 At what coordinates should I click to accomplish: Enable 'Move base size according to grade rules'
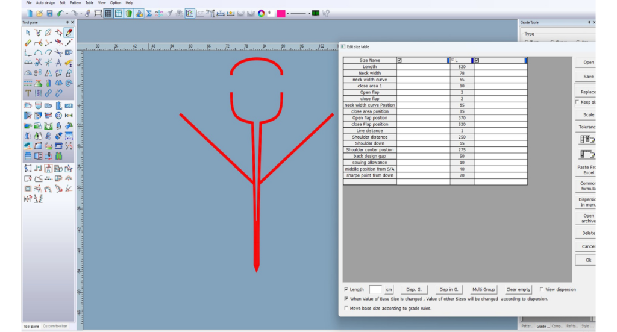[x=346, y=309]
